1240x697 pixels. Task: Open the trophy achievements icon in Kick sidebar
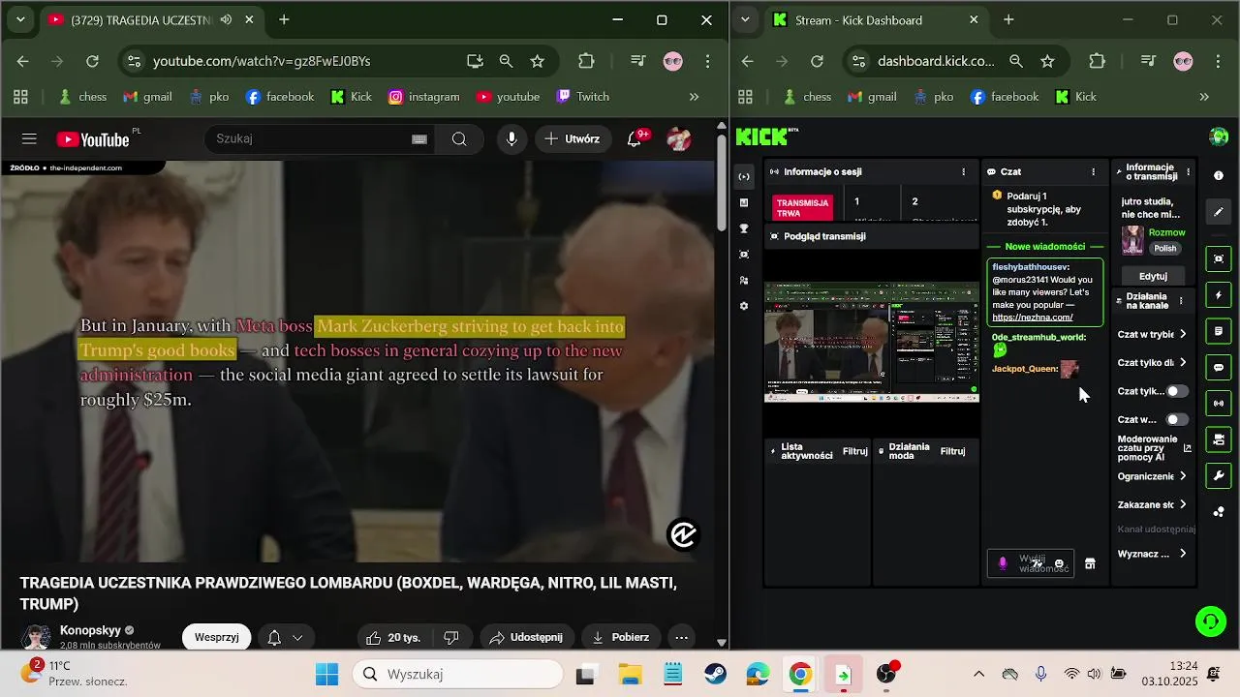tap(744, 228)
